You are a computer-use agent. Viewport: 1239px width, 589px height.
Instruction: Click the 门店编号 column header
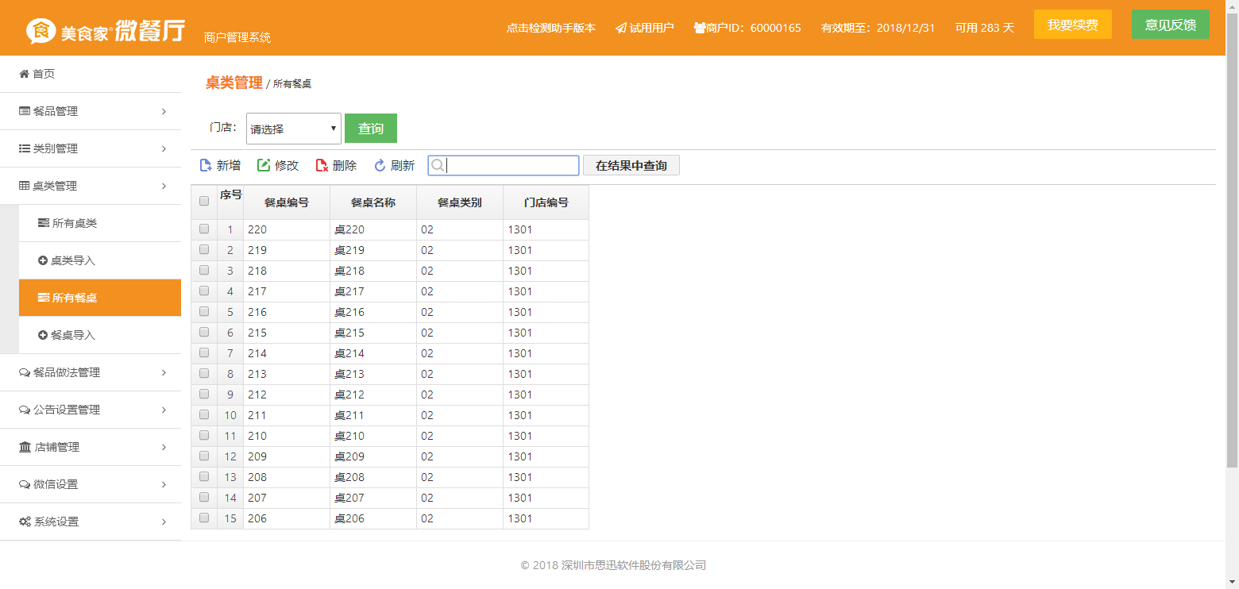pos(546,202)
